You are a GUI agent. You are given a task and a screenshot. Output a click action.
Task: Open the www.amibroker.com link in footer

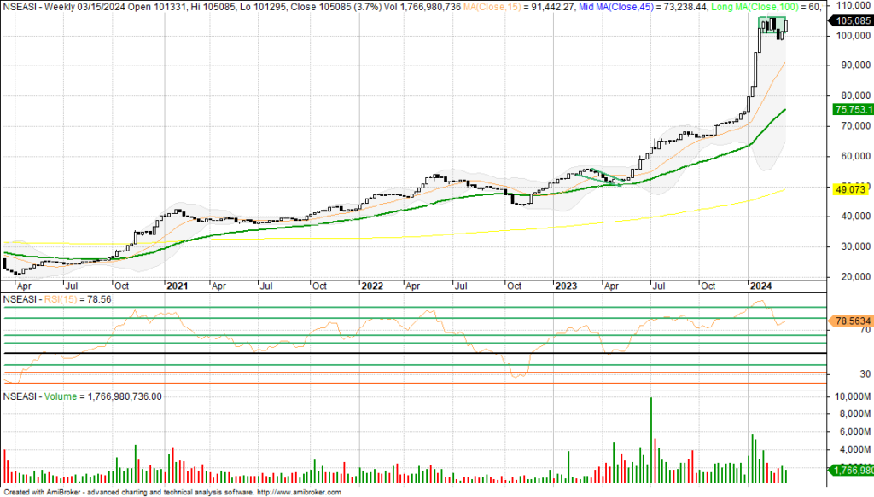coord(298,492)
